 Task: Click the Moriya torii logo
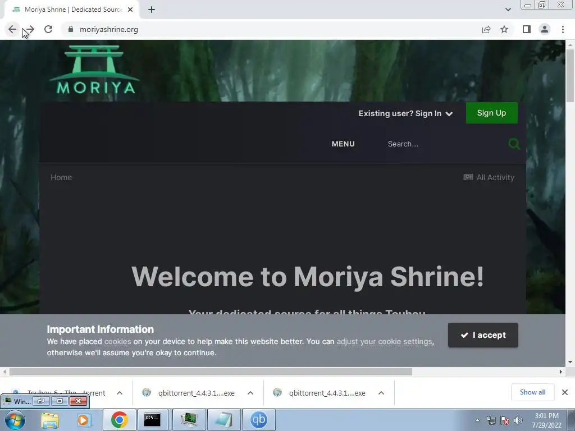tap(94, 69)
